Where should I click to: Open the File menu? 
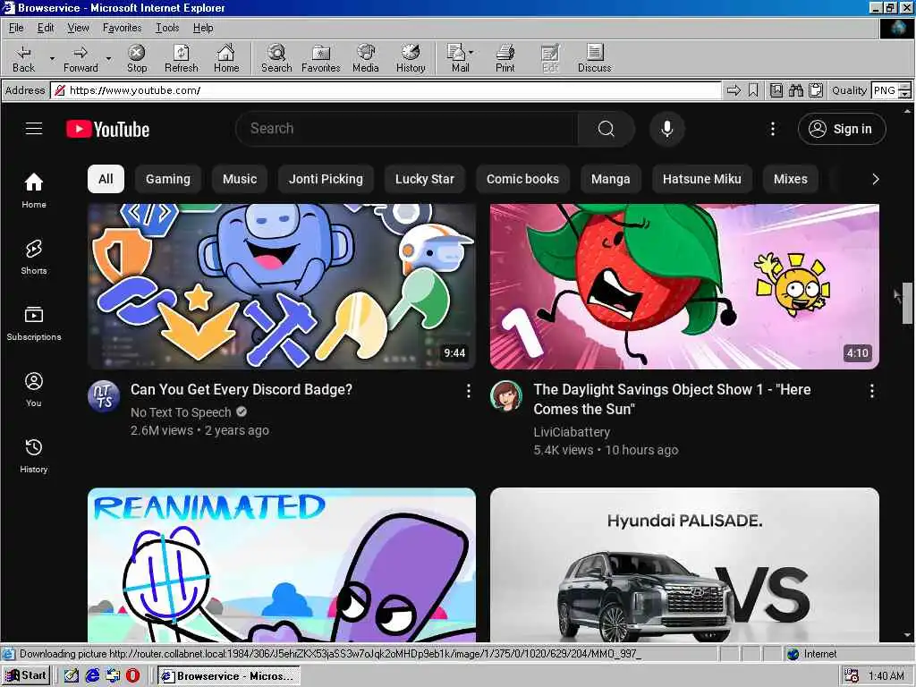16,28
